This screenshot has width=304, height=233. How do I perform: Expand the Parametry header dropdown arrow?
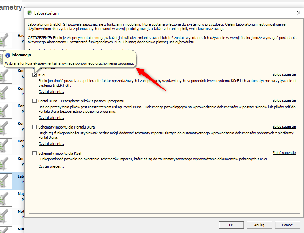pyautogui.click(x=24, y=8)
